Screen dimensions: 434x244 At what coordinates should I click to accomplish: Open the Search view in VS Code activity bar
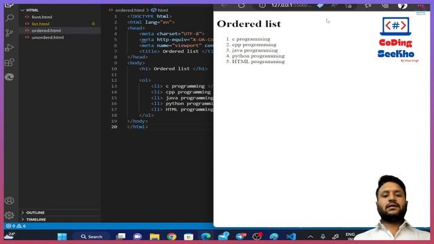pos(9,18)
